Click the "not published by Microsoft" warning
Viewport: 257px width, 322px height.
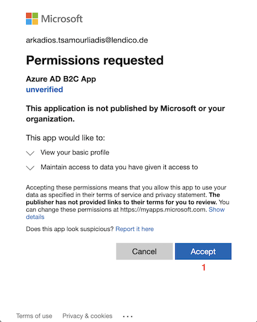[126, 114]
